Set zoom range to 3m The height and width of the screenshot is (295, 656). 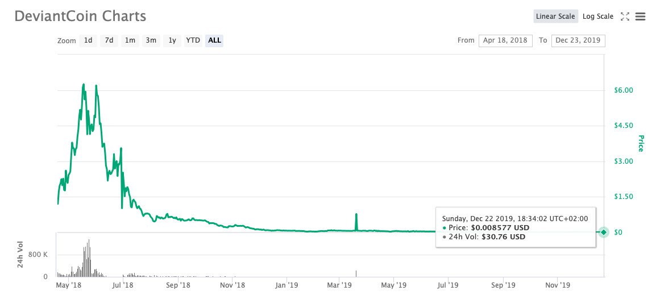(x=151, y=40)
